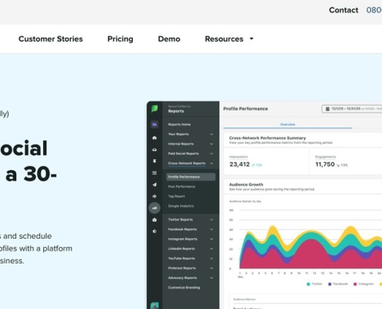Open the star reviews icon in sidebar

[154, 231]
